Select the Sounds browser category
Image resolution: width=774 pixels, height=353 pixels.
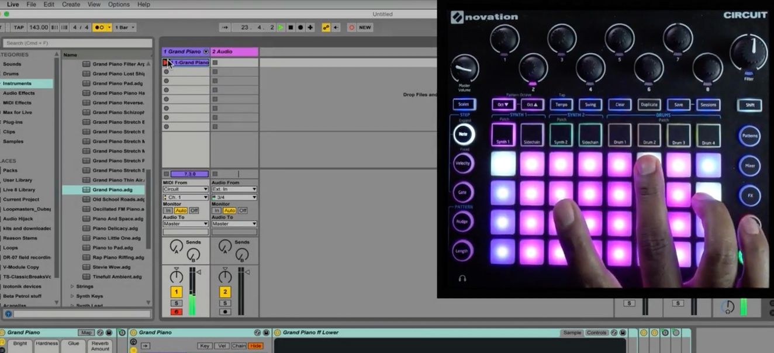click(12, 64)
